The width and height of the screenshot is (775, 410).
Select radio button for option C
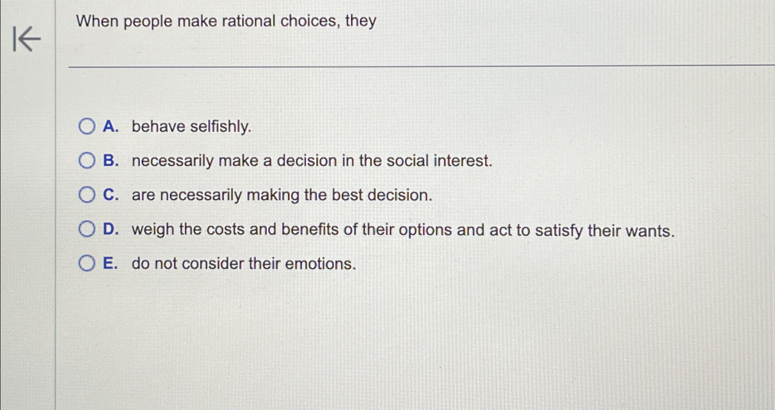coord(87,195)
